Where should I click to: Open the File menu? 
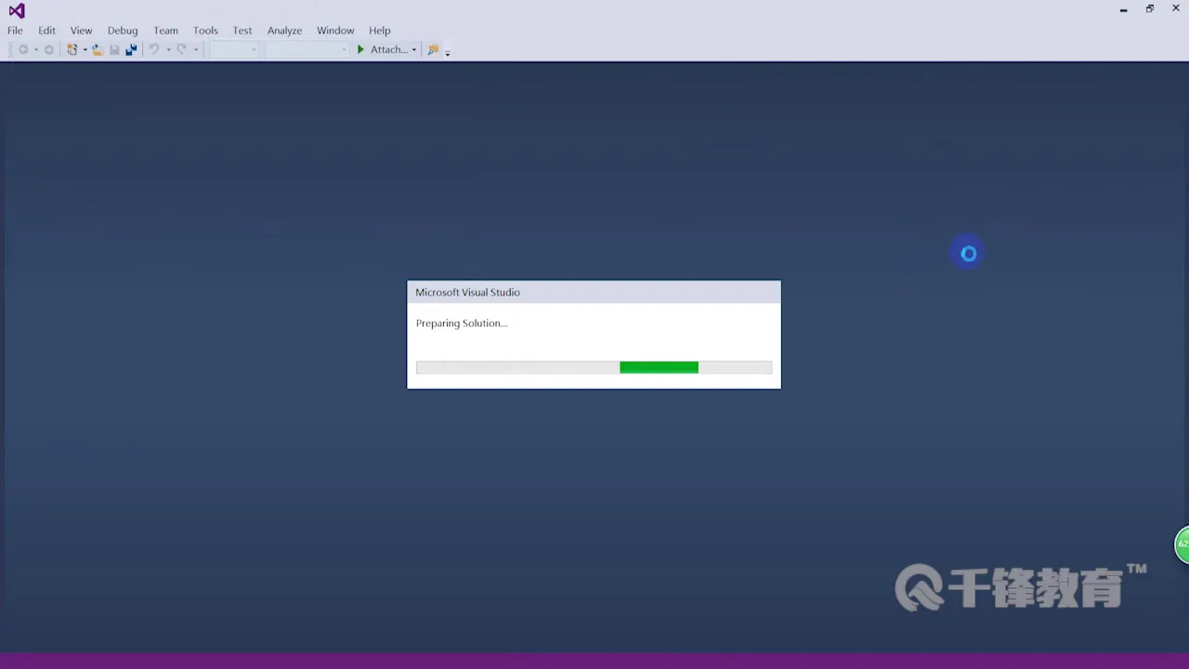pyautogui.click(x=15, y=31)
